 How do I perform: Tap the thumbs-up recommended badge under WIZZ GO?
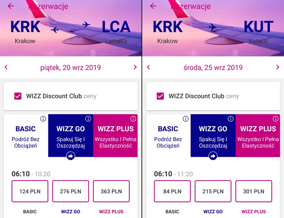point(70,156)
